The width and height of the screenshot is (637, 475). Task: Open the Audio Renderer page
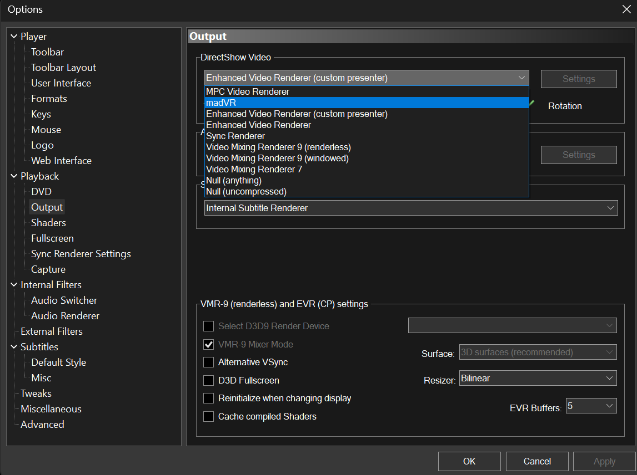65,316
